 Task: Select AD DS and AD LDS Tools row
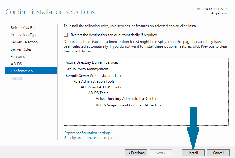coord(101,87)
